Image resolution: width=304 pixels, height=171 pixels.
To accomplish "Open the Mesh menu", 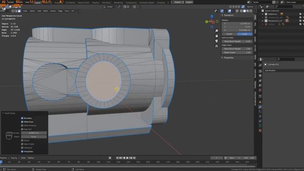I will (x=46, y=11).
